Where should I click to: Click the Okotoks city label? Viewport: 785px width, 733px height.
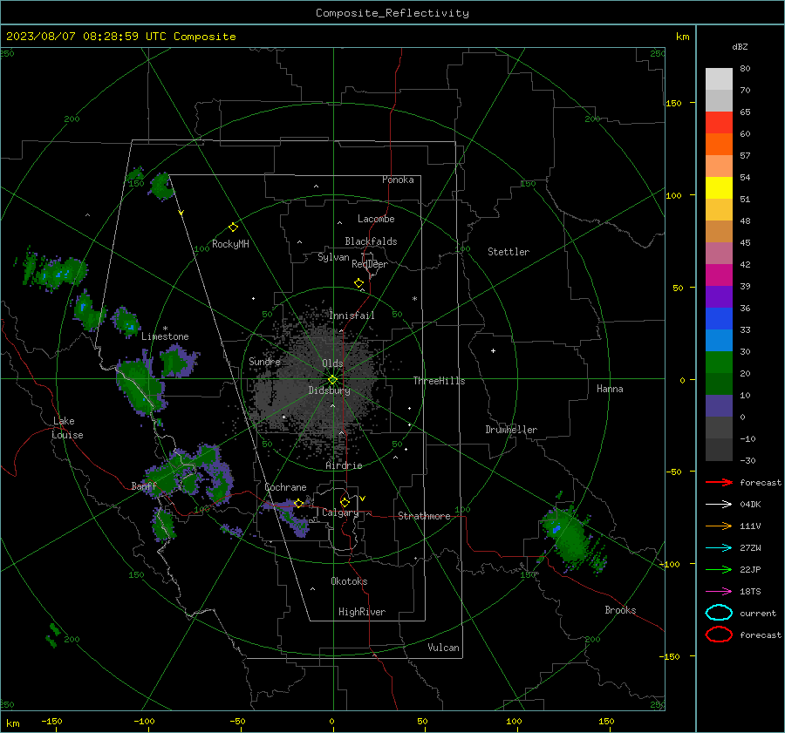349,581
